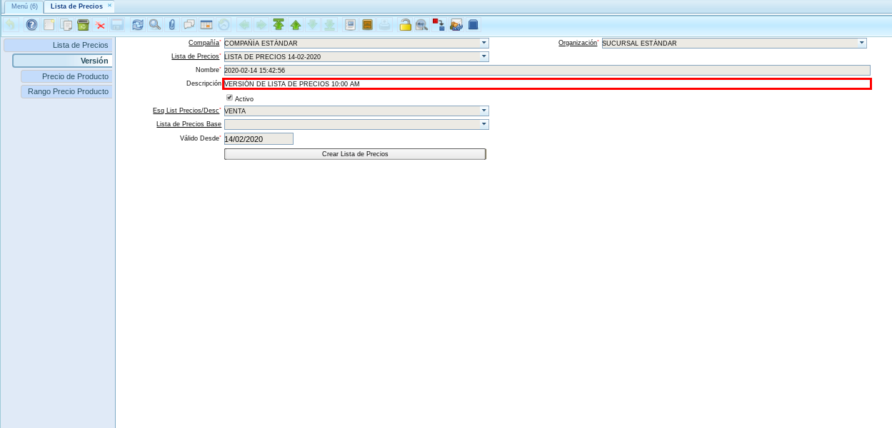The image size is (892, 428).
Task: Open the Esq List Precios/Desc dropdown
Action: (x=484, y=111)
